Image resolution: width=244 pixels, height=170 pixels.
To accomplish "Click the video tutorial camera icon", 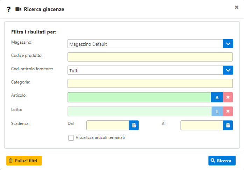I will coord(19,9).
